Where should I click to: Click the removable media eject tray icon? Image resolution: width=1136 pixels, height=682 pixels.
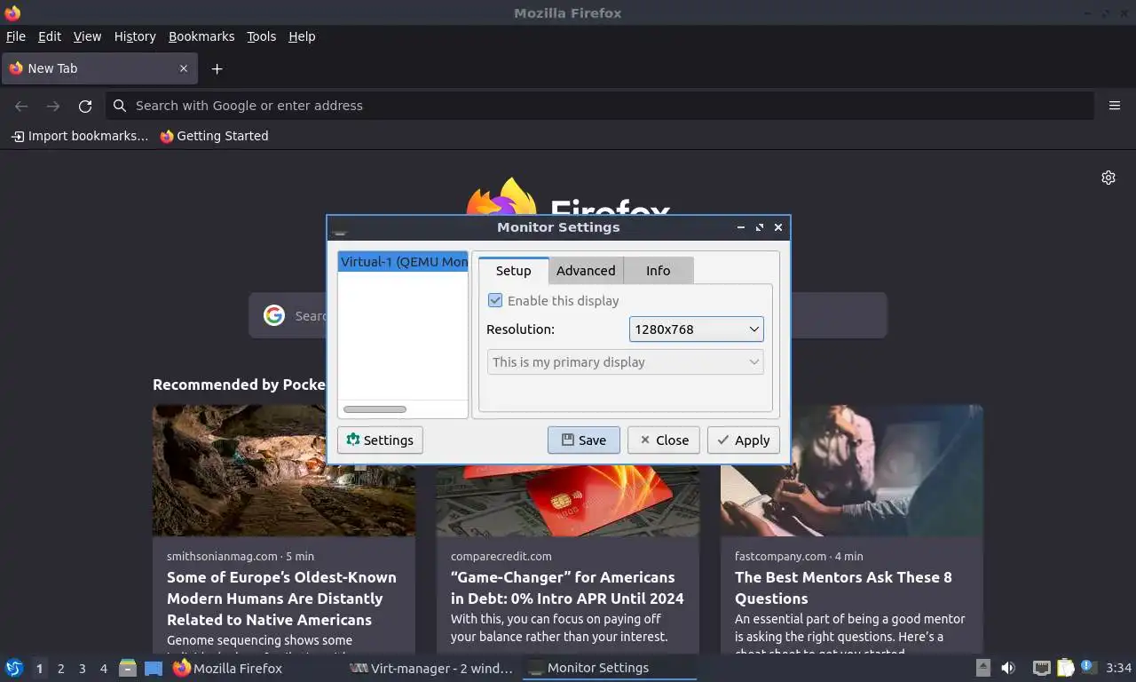982,668
